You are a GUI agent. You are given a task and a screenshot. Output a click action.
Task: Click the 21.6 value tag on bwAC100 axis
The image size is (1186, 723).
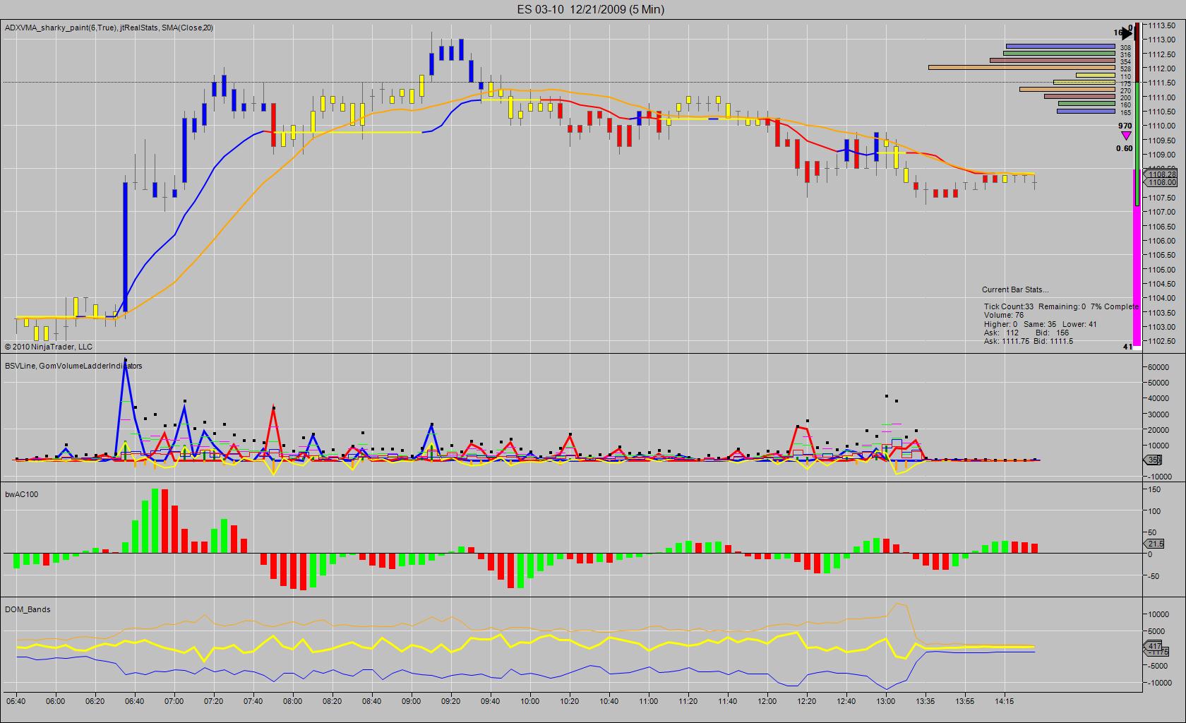tap(1154, 544)
